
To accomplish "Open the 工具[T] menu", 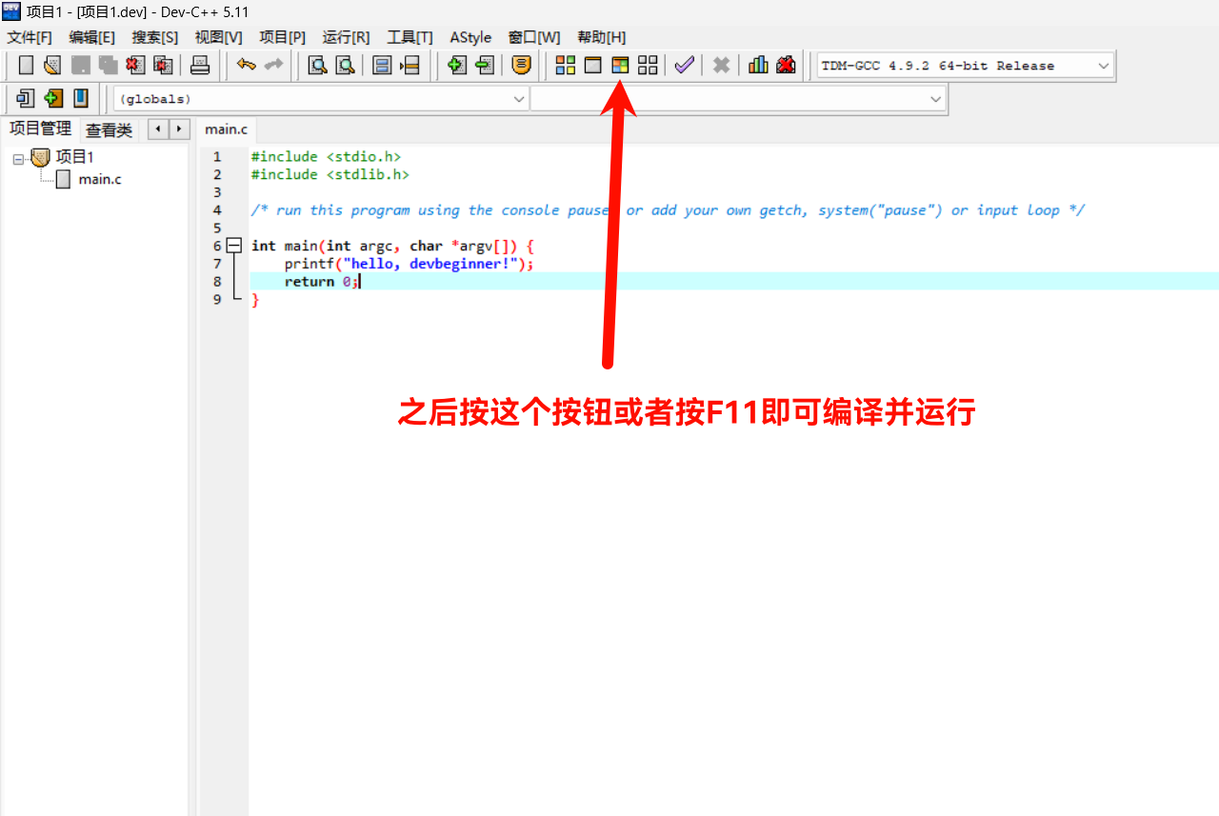I will pos(410,37).
